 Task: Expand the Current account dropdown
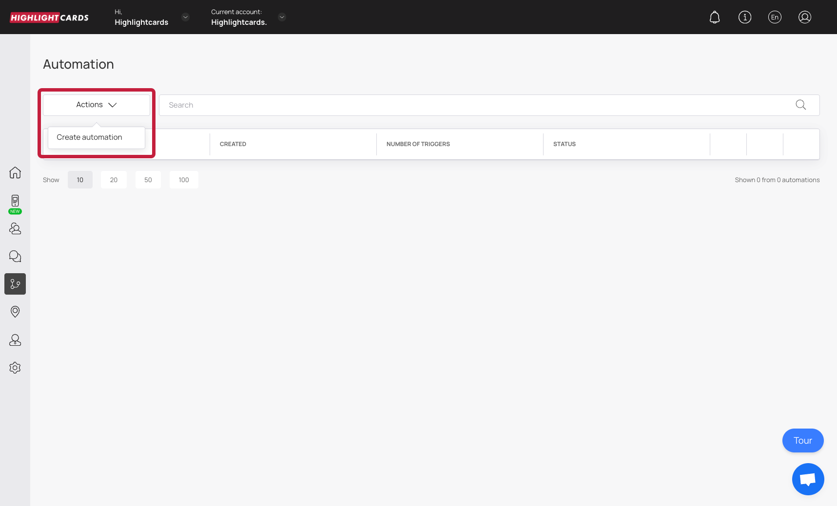click(x=282, y=18)
